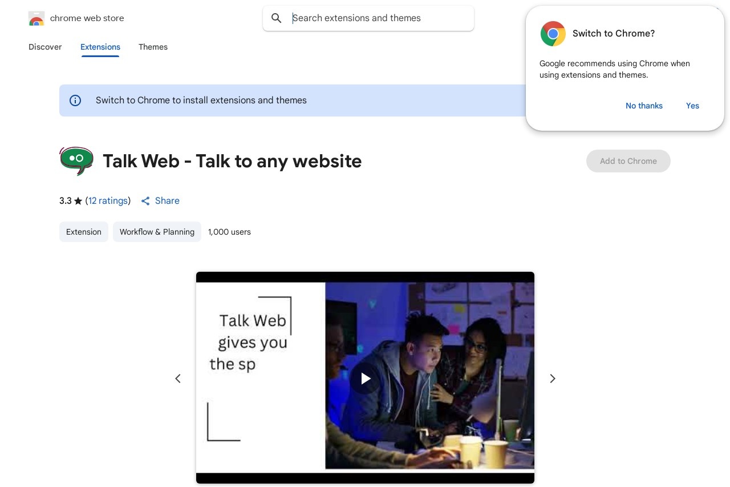Open the 12 ratings link
730x487 pixels.
tap(108, 201)
